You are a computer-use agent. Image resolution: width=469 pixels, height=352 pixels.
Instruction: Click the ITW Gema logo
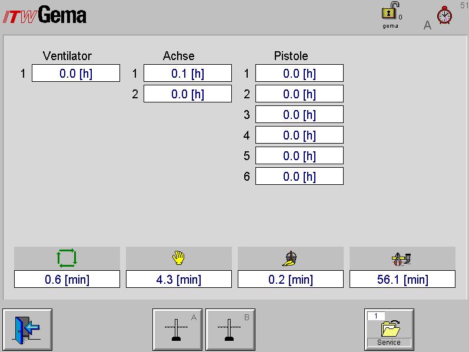[45, 15]
